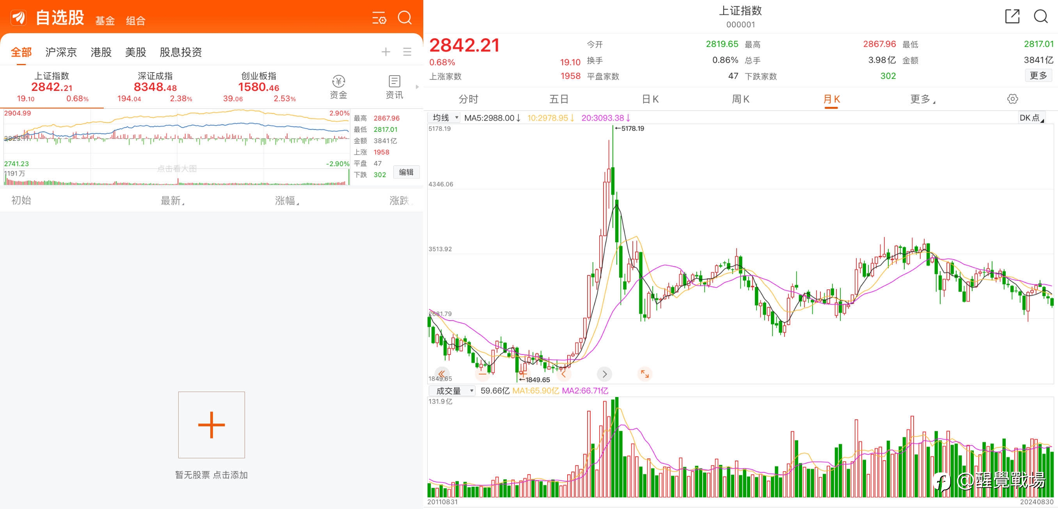
Task: Click the big plus to add stocks
Action: [211, 425]
